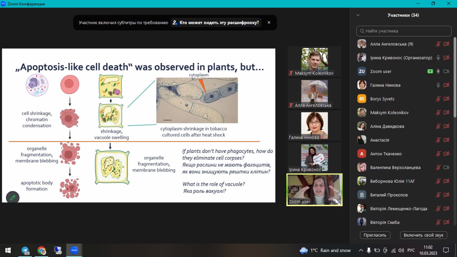Select the Ірина Кривонос video thumbnail

coord(315,158)
